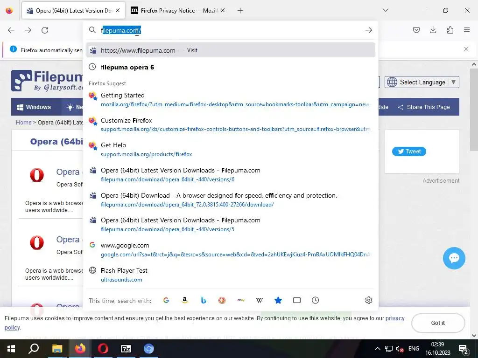Screen dimensions: 478x358
Task: Click the Tweet button
Action: coord(409,151)
